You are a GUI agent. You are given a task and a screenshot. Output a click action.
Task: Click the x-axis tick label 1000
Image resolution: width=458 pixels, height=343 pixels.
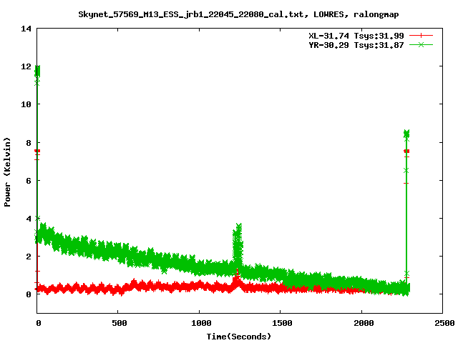pyautogui.click(x=201, y=323)
